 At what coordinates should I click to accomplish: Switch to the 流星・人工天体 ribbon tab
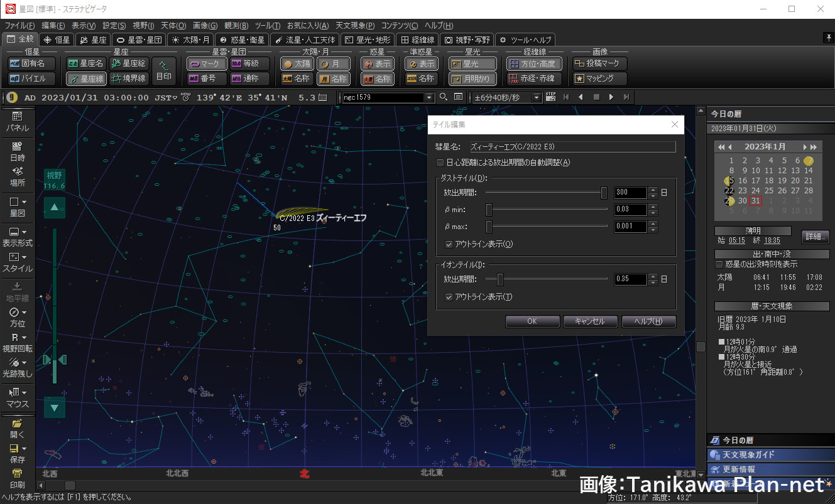pos(305,39)
